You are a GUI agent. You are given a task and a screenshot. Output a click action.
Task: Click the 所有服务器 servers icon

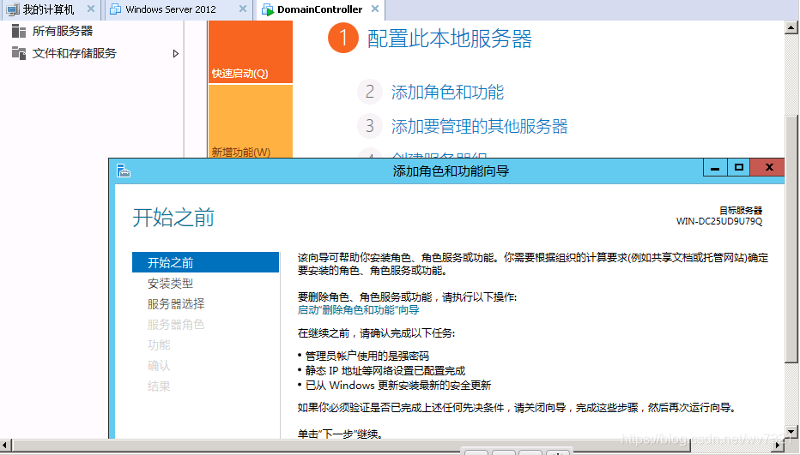[19, 31]
